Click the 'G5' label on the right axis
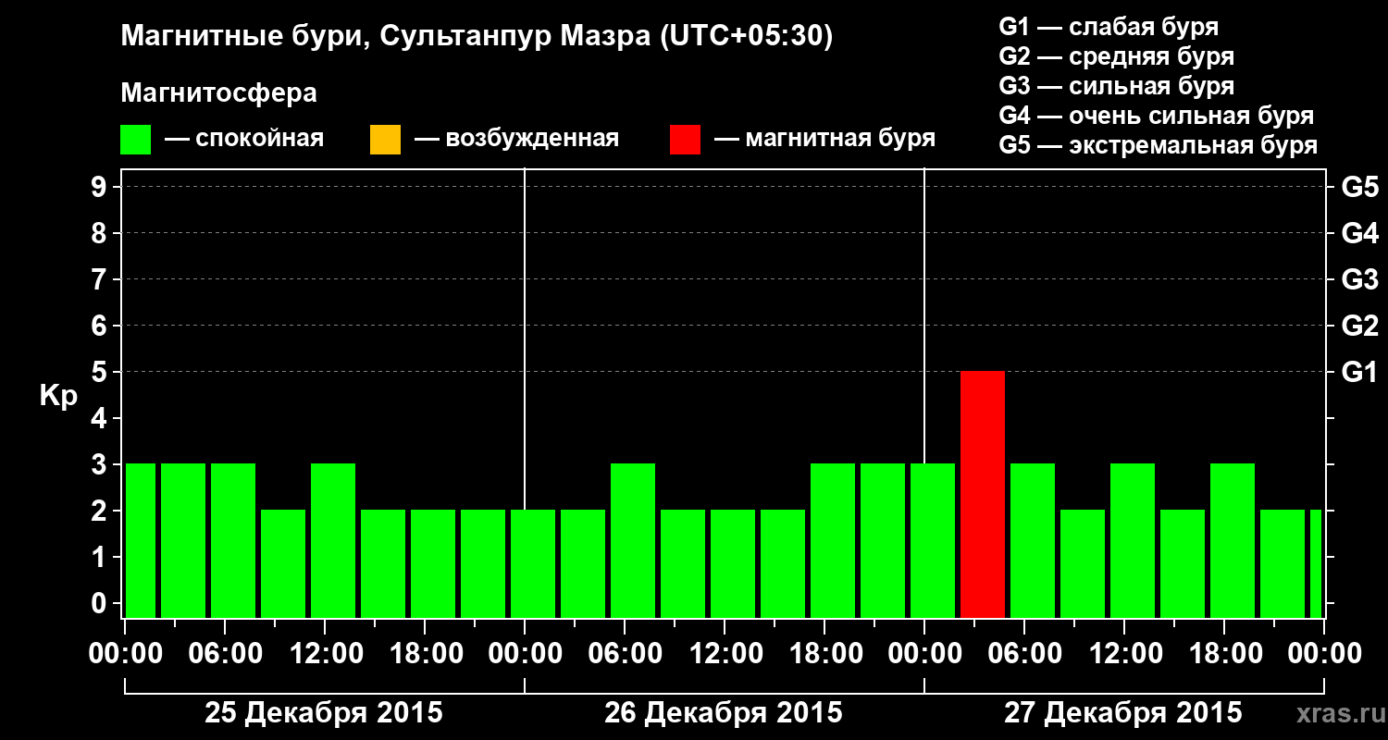The height and width of the screenshot is (740, 1388). tap(1360, 187)
